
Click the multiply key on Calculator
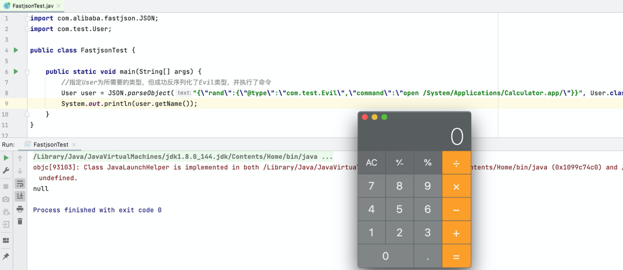point(456,186)
